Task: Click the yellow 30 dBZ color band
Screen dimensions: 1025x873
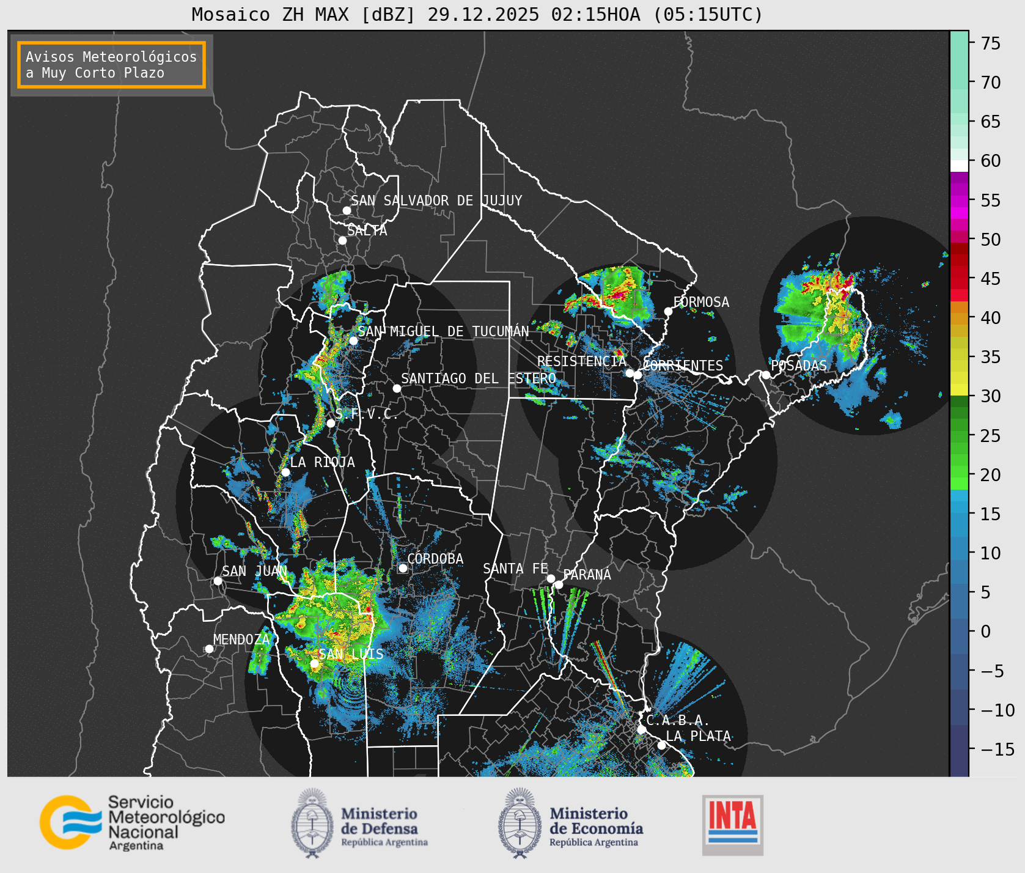Action: 959,389
